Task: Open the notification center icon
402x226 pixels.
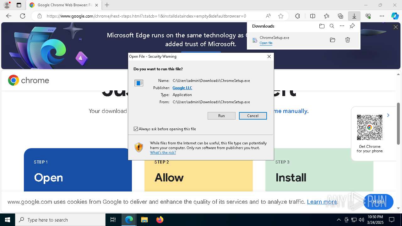Action: click(x=392, y=220)
